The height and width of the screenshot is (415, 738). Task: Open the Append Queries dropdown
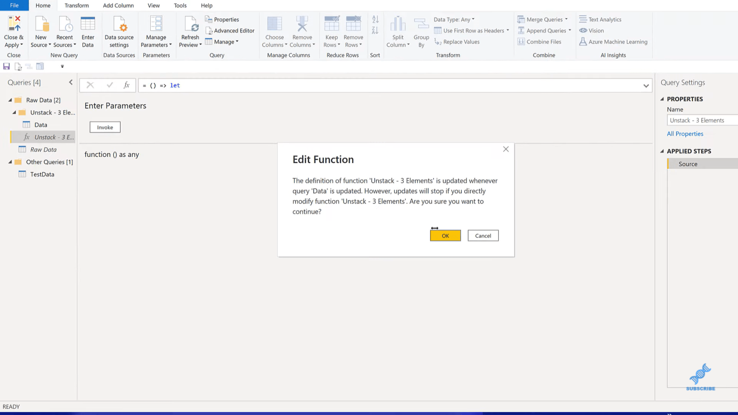(544, 31)
